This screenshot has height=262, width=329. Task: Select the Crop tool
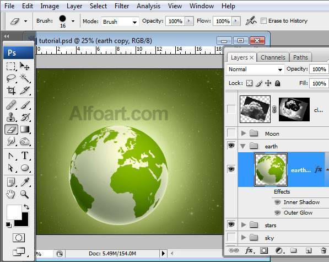pos(11,90)
